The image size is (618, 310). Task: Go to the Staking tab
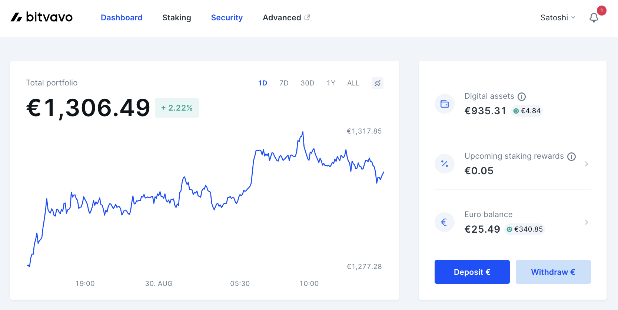[177, 18]
